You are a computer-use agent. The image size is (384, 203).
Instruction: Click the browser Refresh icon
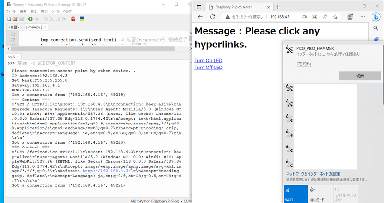click(214, 17)
